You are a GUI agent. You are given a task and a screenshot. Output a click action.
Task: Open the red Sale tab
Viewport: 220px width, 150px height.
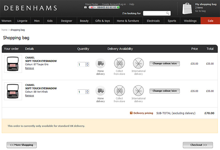(210, 21)
